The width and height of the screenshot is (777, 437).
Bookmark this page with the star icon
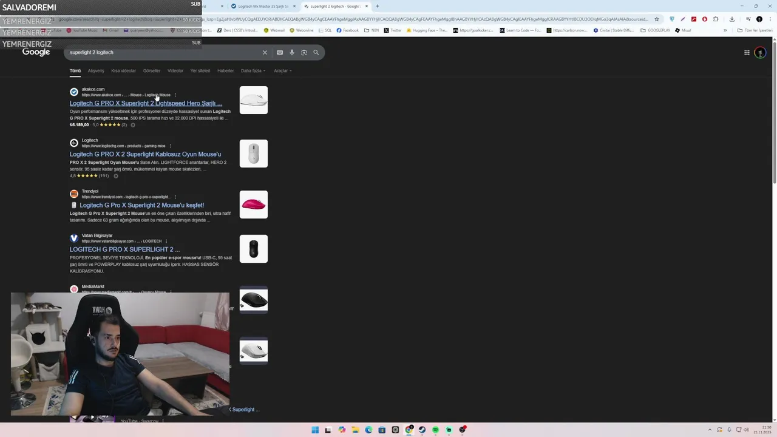pos(657,19)
